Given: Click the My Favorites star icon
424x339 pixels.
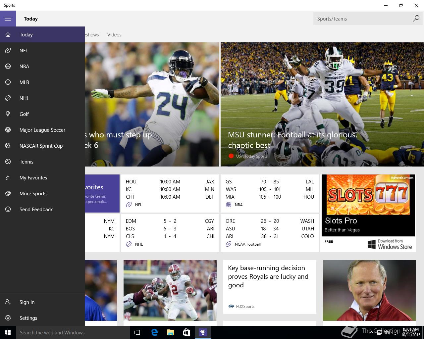Looking at the screenshot, I should coord(8,178).
